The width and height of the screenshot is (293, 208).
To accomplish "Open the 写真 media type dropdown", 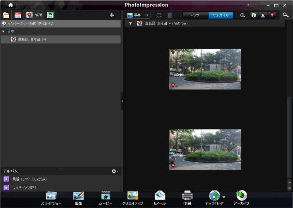I will 138,15.
